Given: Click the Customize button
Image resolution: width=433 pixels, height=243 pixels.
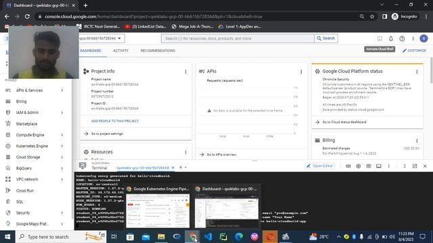Looking at the screenshot, I should tap(414, 51).
